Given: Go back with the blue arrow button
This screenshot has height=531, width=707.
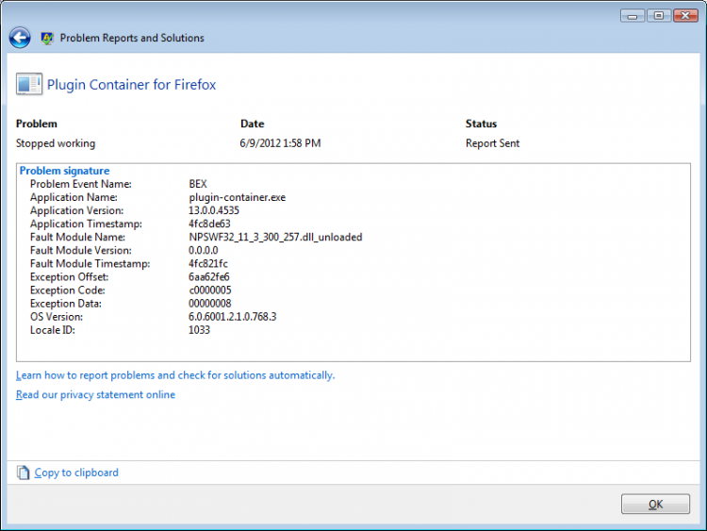Looking at the screenshot, I should tap(20, 38).
